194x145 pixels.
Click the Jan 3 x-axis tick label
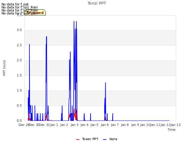point(75,125)
